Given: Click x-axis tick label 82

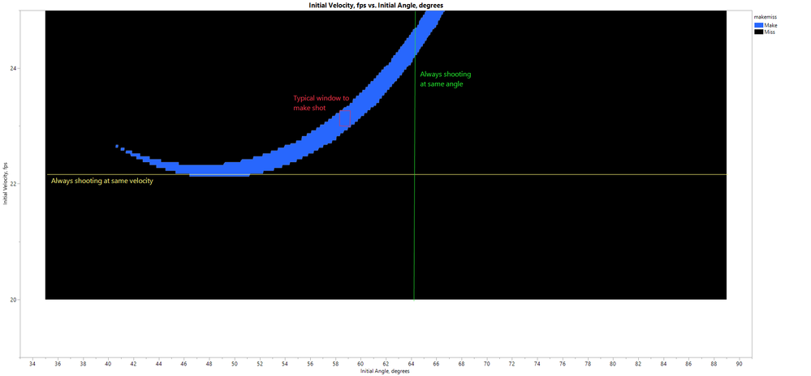Looking at the screenshot, I should (x=638, y=363).
